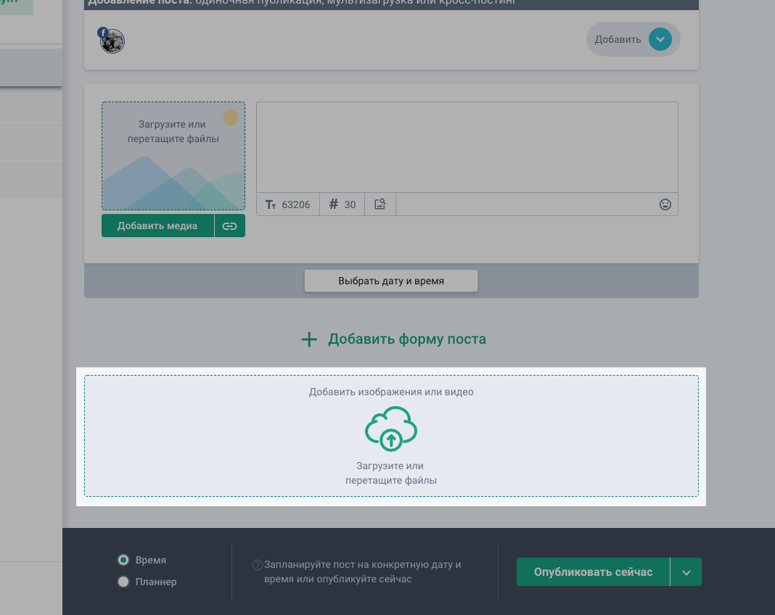
Task: Click the Добавить форму поста link
Action: (x=406, y=339)
